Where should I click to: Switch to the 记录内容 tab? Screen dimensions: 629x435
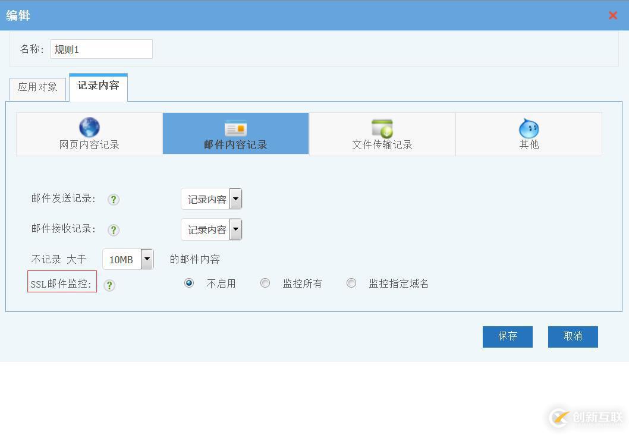pos(98,86)
